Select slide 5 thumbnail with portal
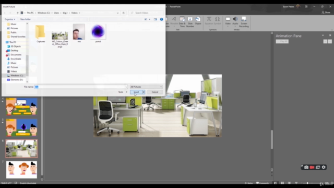Image resolution: width=334 pixels, height=188 pixels. coord(21,127)
